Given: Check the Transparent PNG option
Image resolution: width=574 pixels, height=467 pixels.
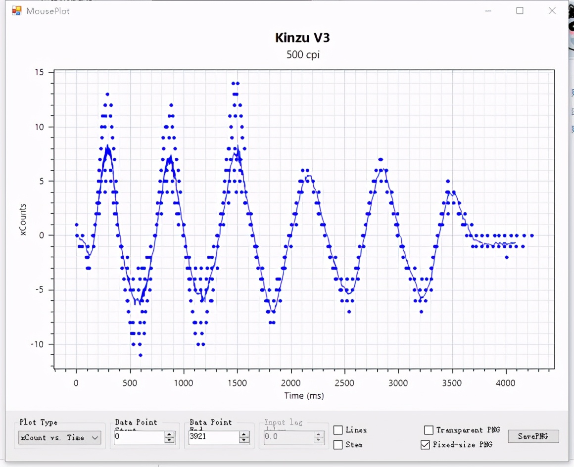Looking at the screenshot, I should pyautogui.click(x=429, y=430).
